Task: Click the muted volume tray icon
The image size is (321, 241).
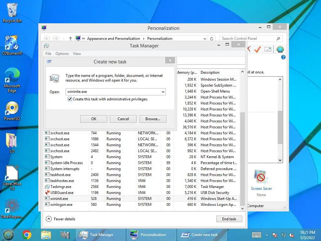Action: [x=292, y=235]
